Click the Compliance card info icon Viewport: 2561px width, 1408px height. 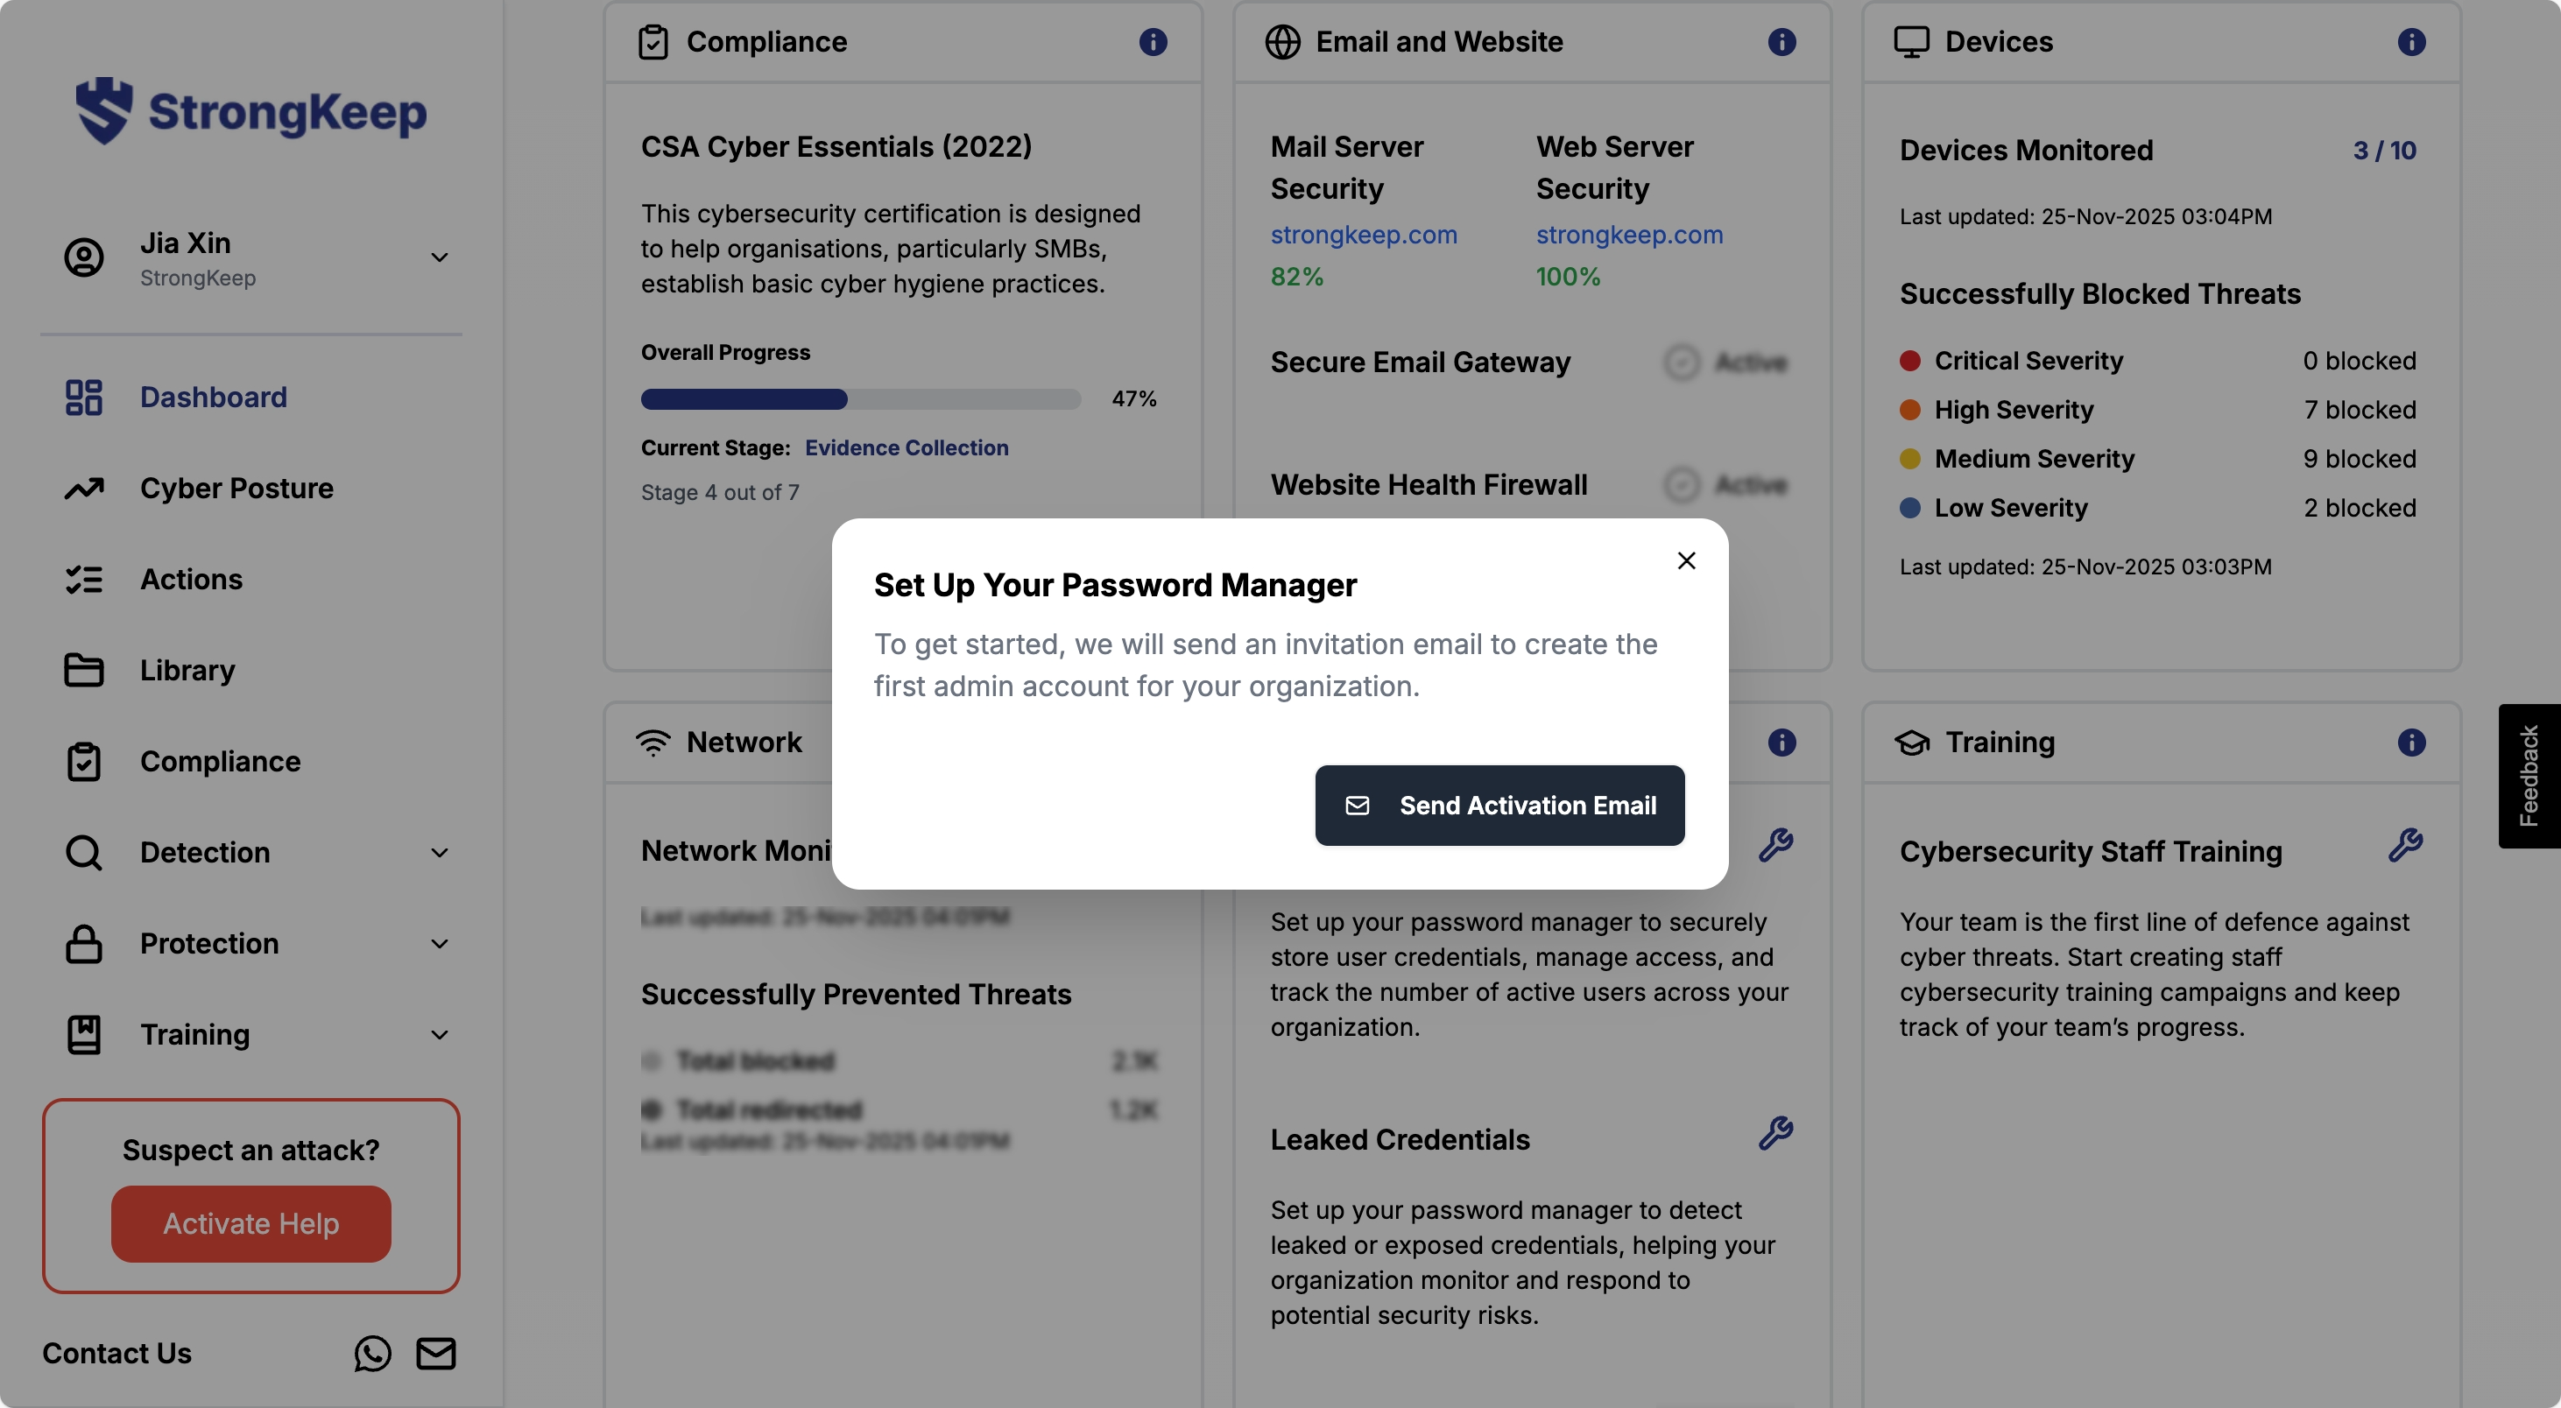(1153, 42)
